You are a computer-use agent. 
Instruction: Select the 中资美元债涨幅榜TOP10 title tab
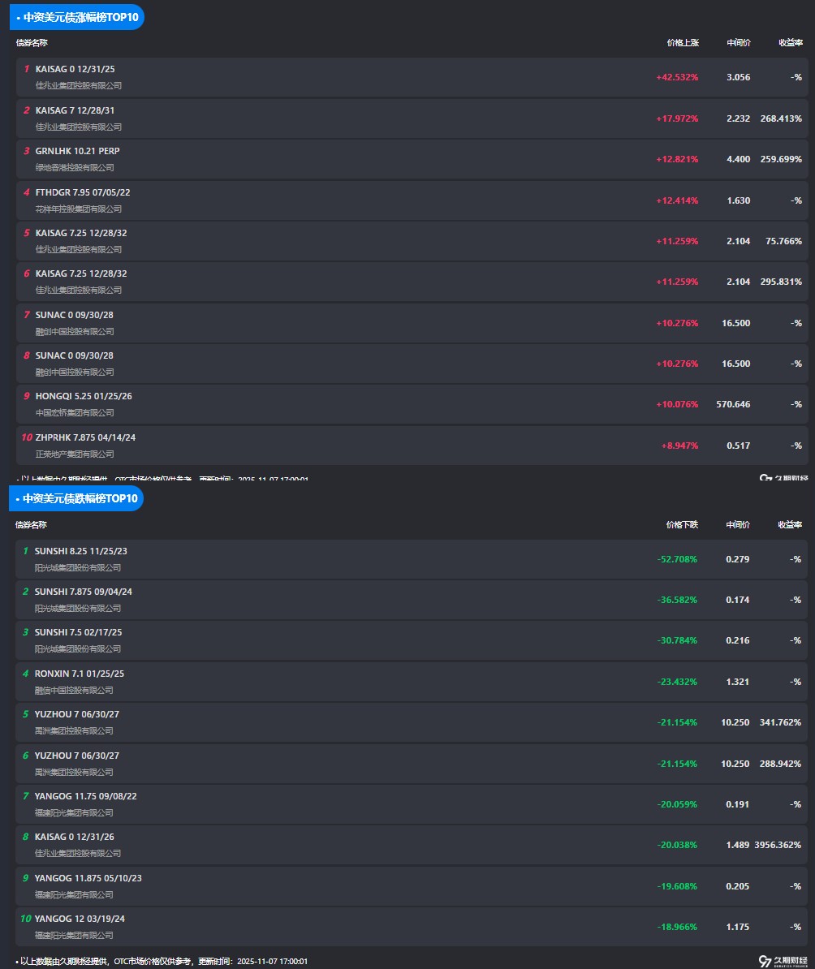tap(76, 17)
